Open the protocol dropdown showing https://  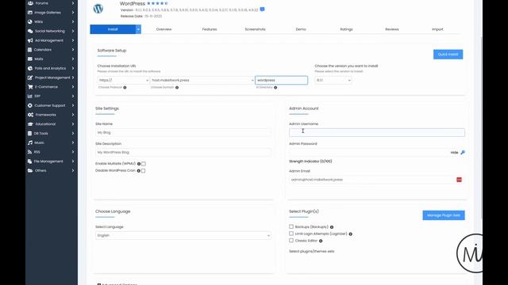123,80
